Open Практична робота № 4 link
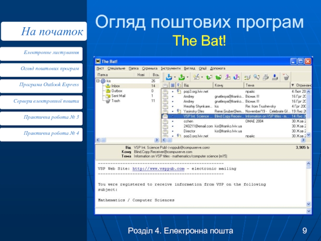 pos(41,135)
